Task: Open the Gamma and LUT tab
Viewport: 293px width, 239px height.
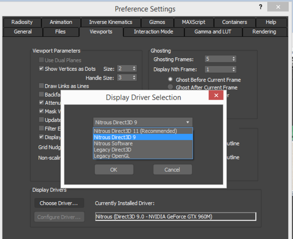Action: (x=213, y=32)
